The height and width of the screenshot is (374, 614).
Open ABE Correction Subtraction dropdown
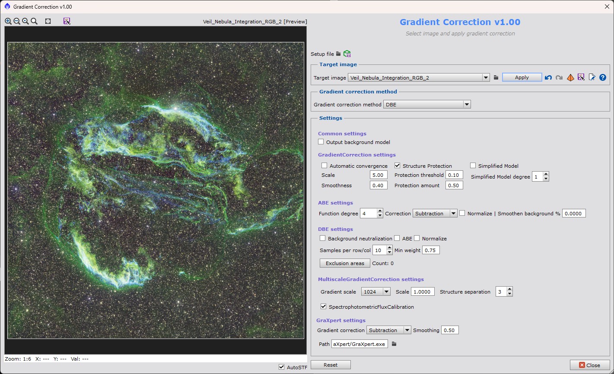(x=435, y=213)
